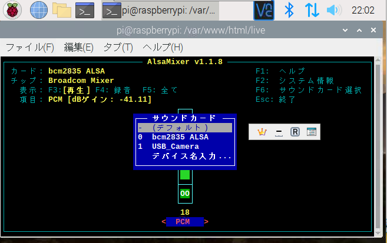Viewport: 387px width, 243px height.
Task: Click the terminal vertical scrollbar
Action: (x=378, y=145)
